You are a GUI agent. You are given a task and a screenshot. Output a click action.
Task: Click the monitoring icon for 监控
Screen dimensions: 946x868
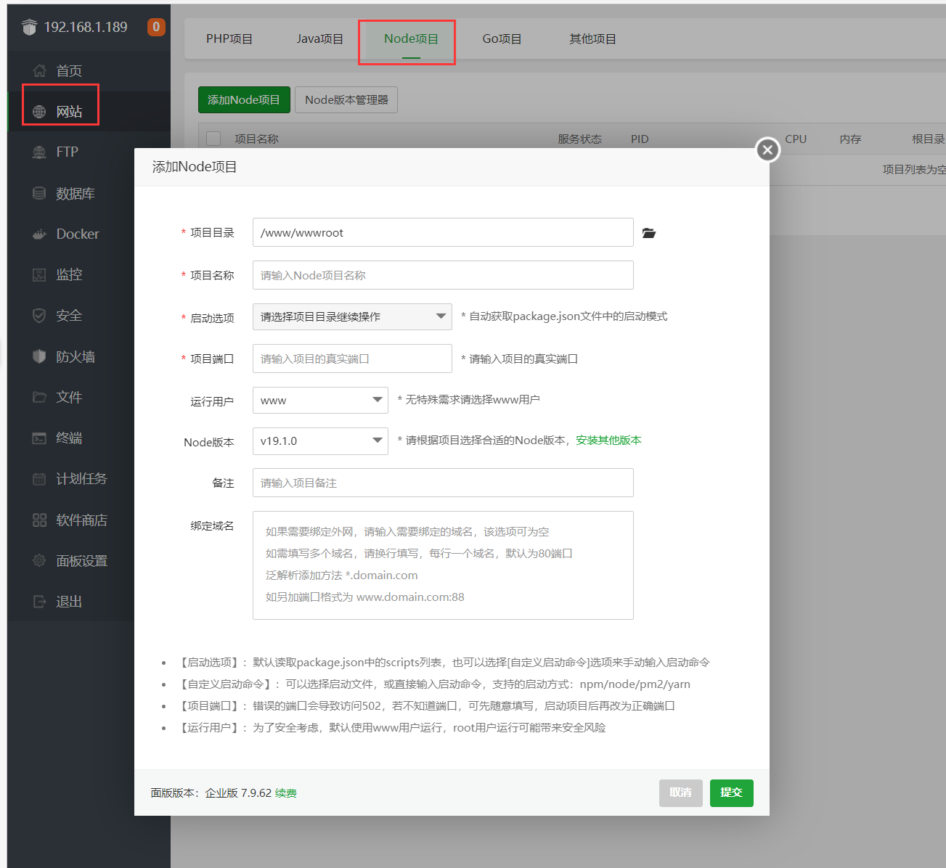click(39, 275)
